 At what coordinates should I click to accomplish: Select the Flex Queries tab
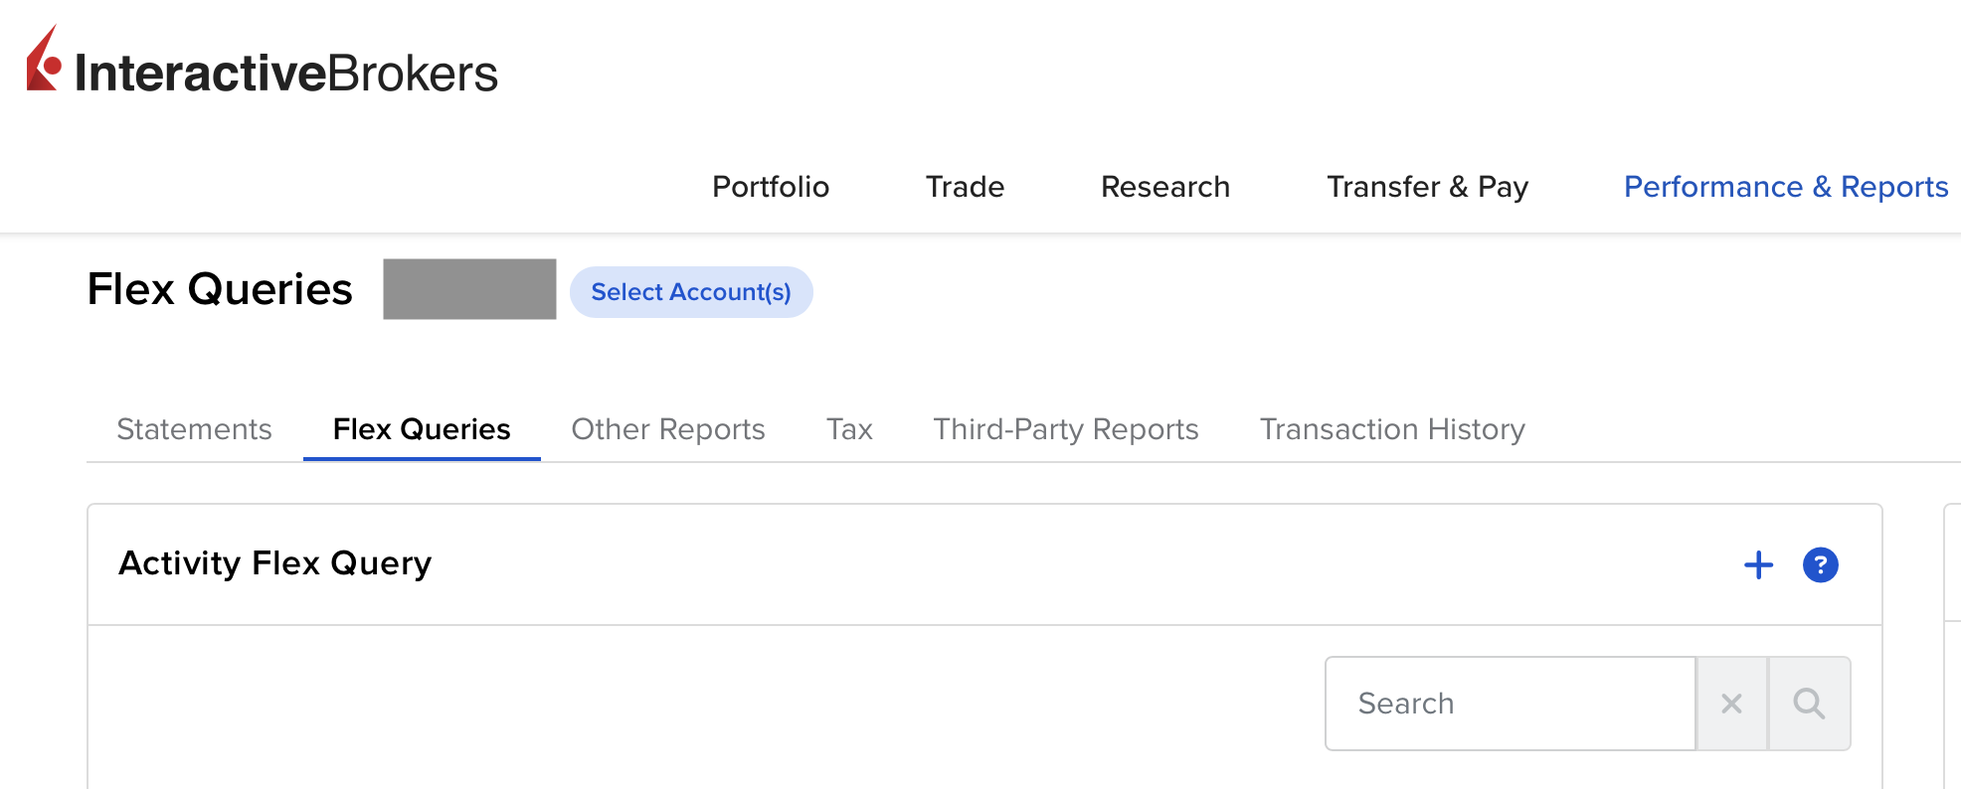click(x=422, y=429)
